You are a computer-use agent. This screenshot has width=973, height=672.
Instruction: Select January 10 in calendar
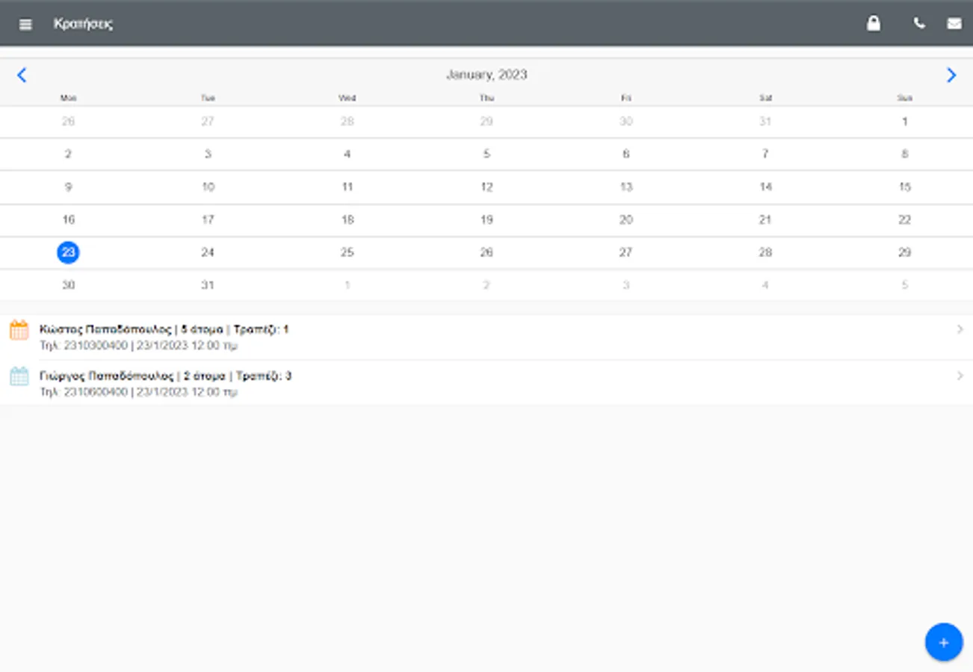208,187
